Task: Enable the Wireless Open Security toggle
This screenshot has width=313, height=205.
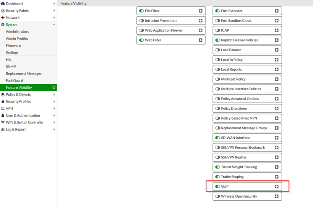Action: (x=217, y=197)
